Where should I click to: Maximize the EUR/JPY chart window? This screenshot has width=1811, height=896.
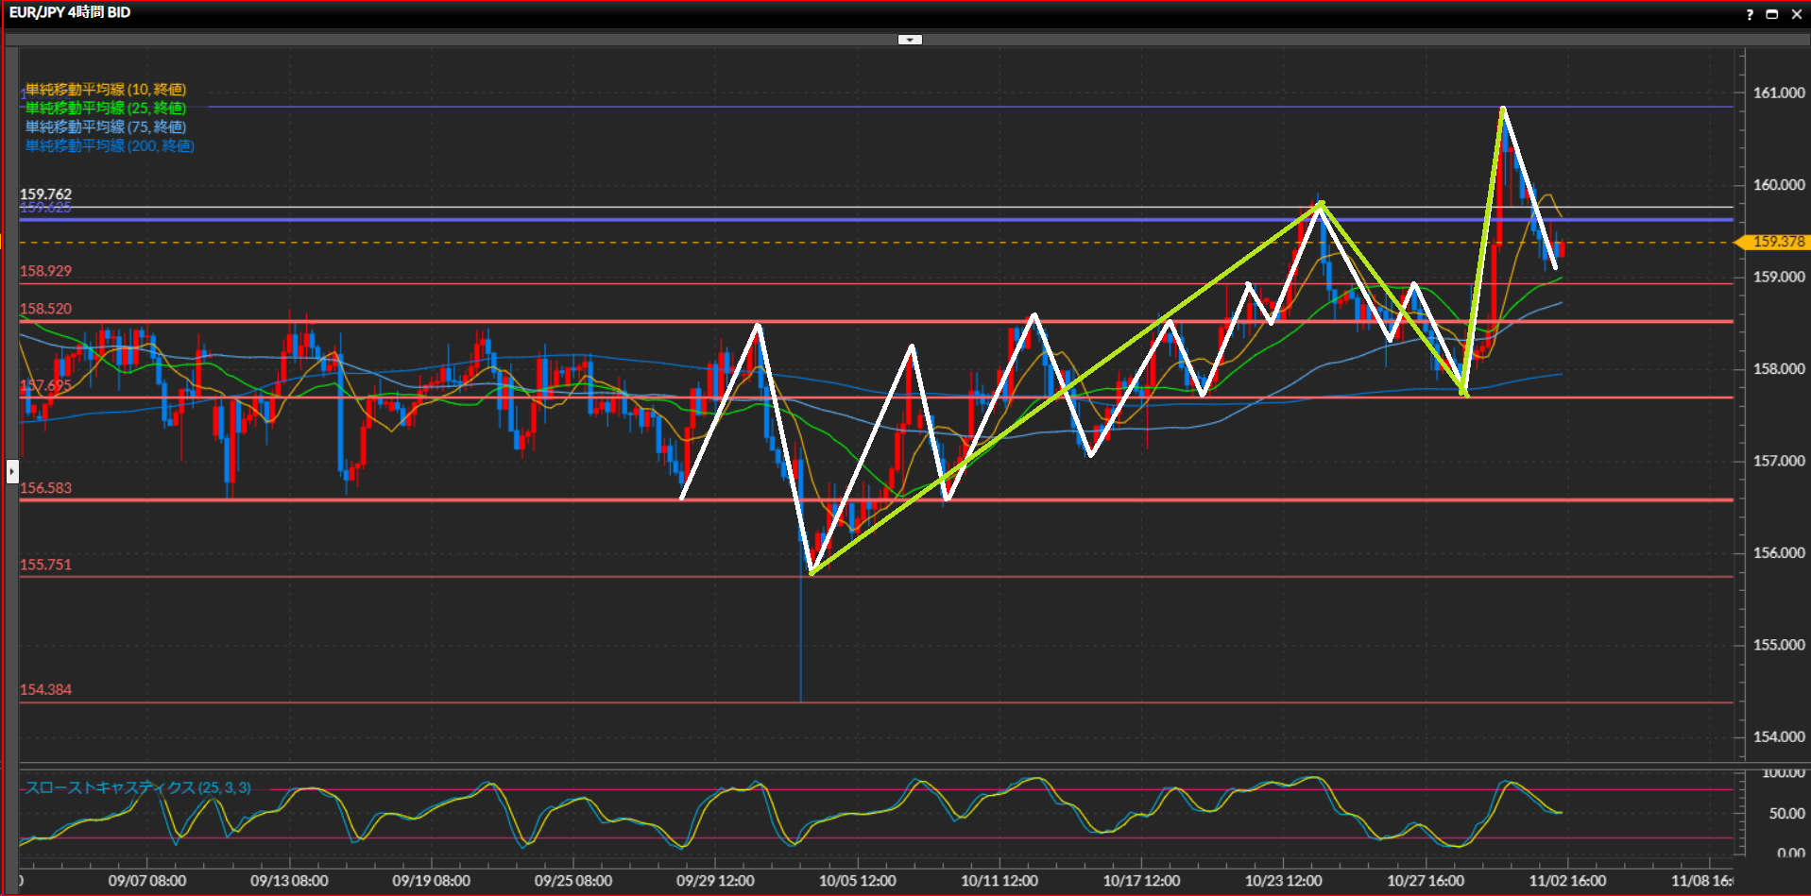click(x=1772, y=14)
